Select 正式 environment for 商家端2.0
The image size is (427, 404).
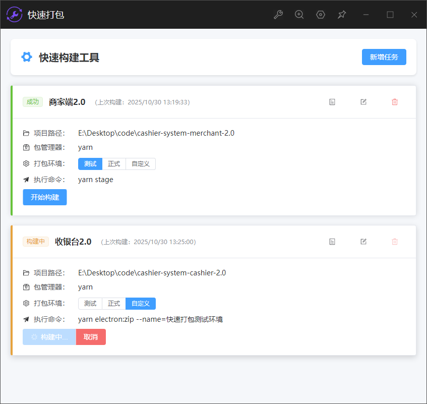point(114,164)
